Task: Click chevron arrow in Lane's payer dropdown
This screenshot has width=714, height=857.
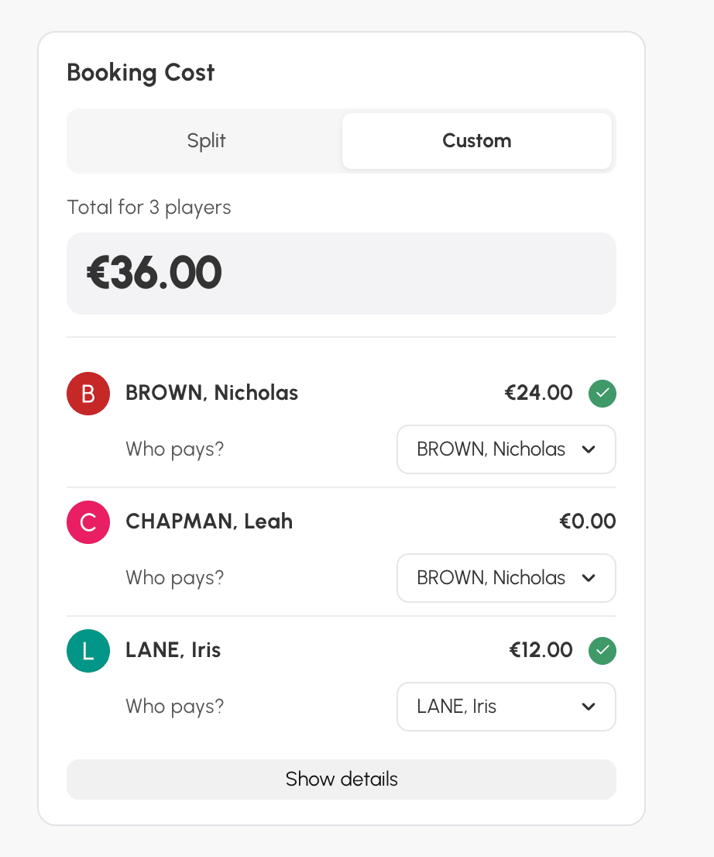Action: coord(589,707)
